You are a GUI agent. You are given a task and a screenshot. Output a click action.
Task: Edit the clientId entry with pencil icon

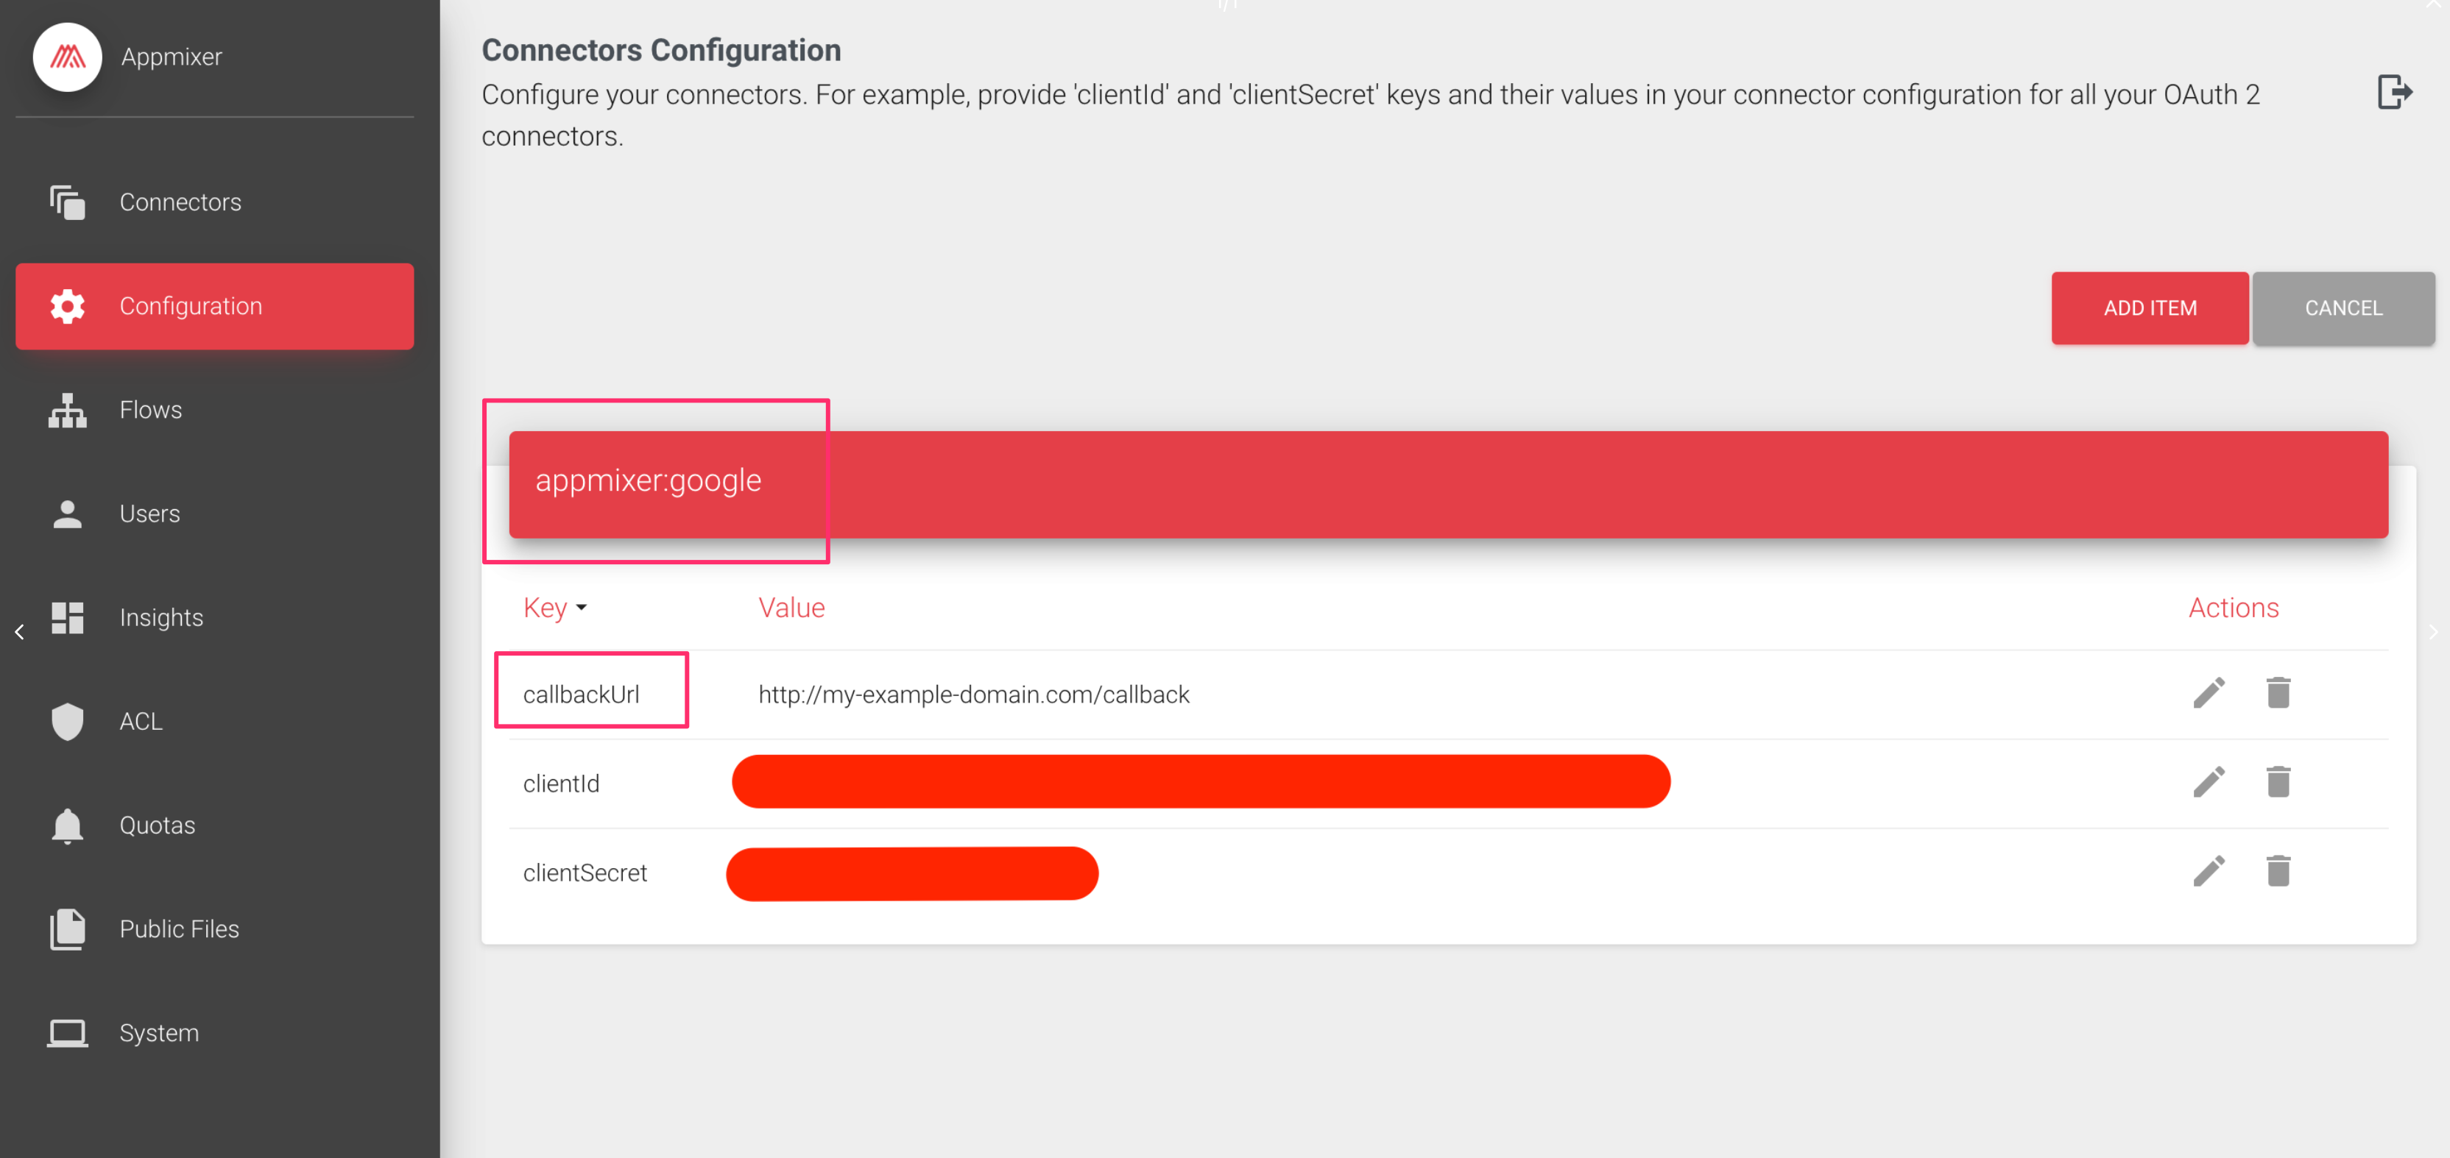(x=2209, y=783)
